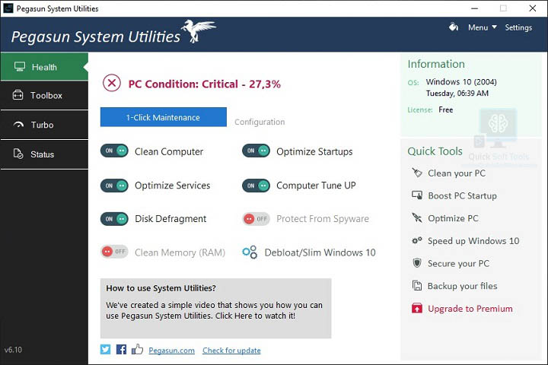Click the Facebook icon
The height and width of the screenshot is (365, 548).
coord(121,349)
